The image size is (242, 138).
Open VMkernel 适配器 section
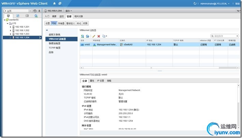pos(61,39)
